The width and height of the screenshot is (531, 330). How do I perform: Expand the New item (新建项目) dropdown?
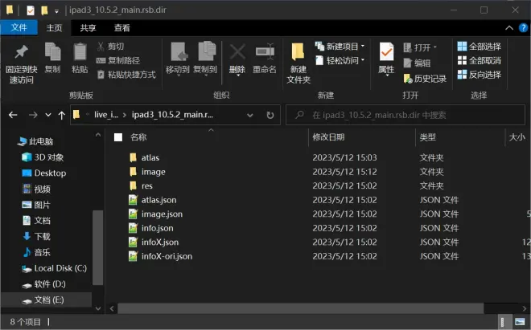pyautogui.click(x=341, y=47)
